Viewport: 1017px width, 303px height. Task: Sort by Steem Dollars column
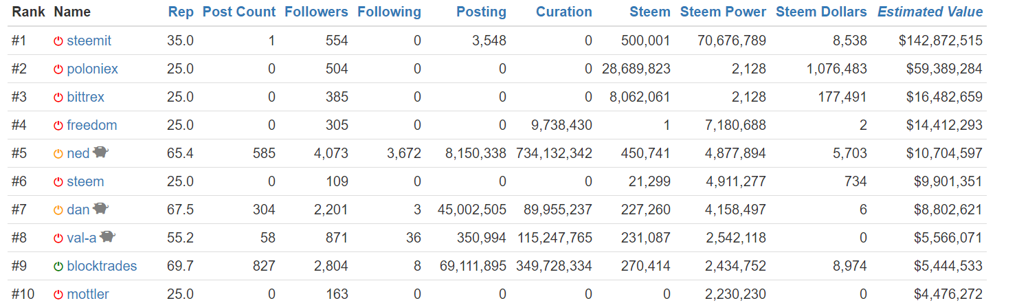(821, 12)
